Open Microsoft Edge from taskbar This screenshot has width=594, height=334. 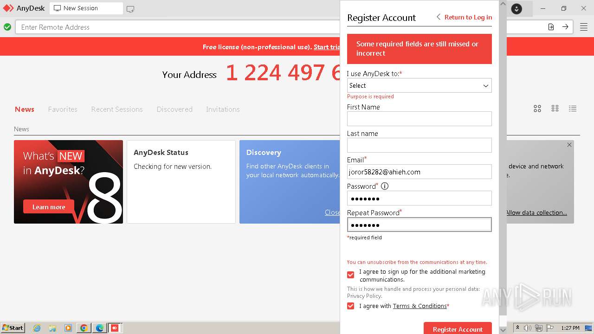click(x=100, y=328)
